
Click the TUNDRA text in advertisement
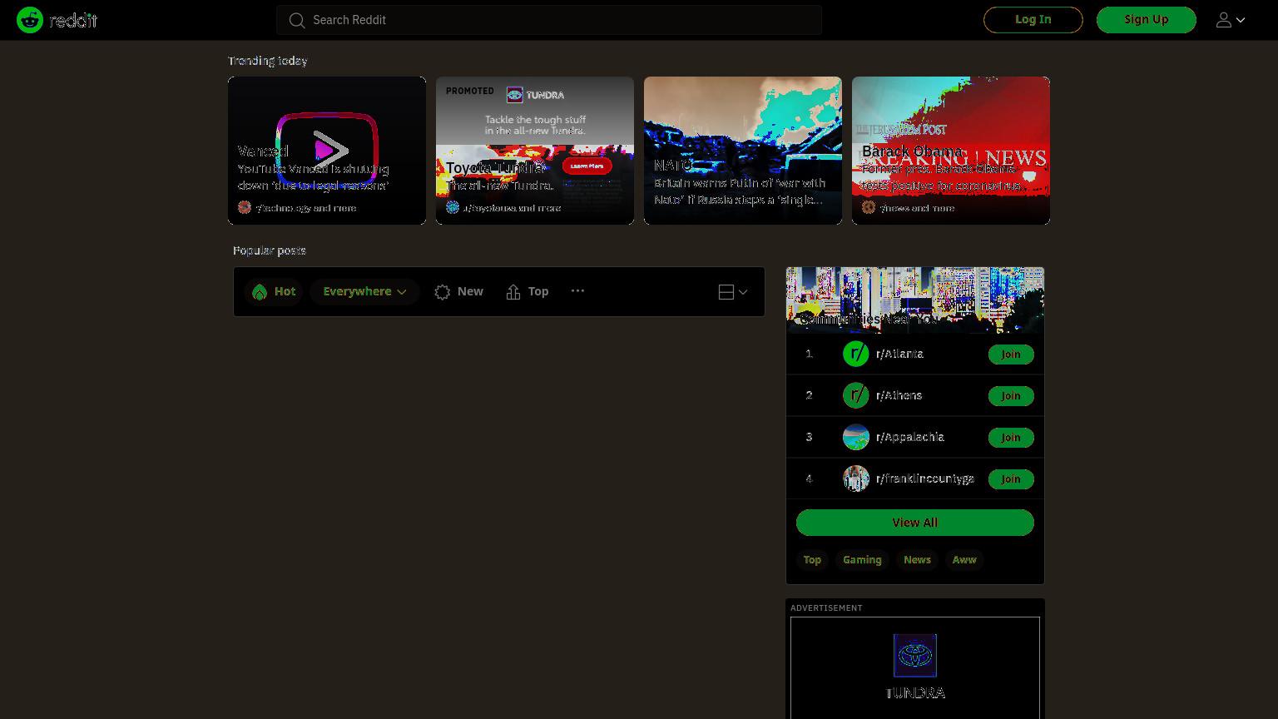click(915, 693)
